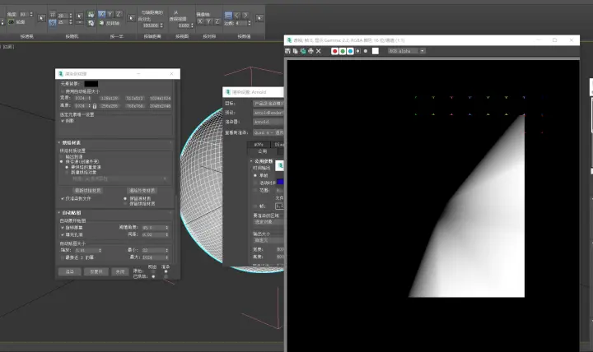Open the RGB Alpha channel dropdown
Viewport: 593px width, 352px height.
[407, 51]
